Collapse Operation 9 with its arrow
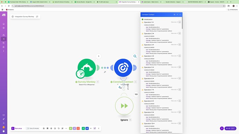The image size is (239, 134). 153,112
